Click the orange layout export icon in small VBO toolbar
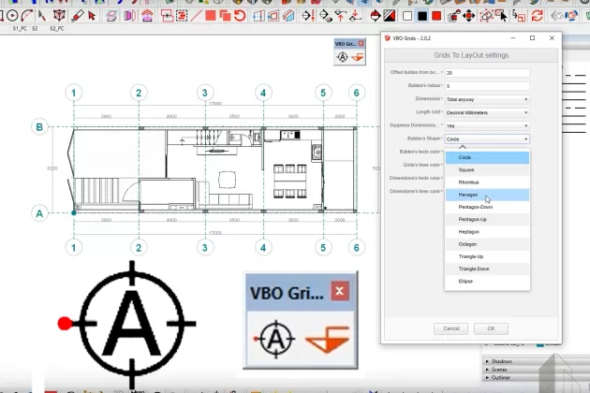 357,57
